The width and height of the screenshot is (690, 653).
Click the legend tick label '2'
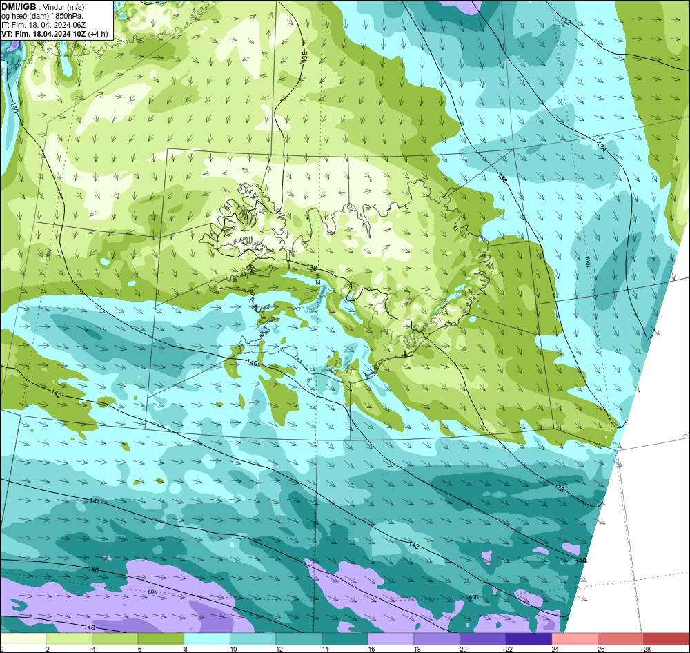coord(48,649)
